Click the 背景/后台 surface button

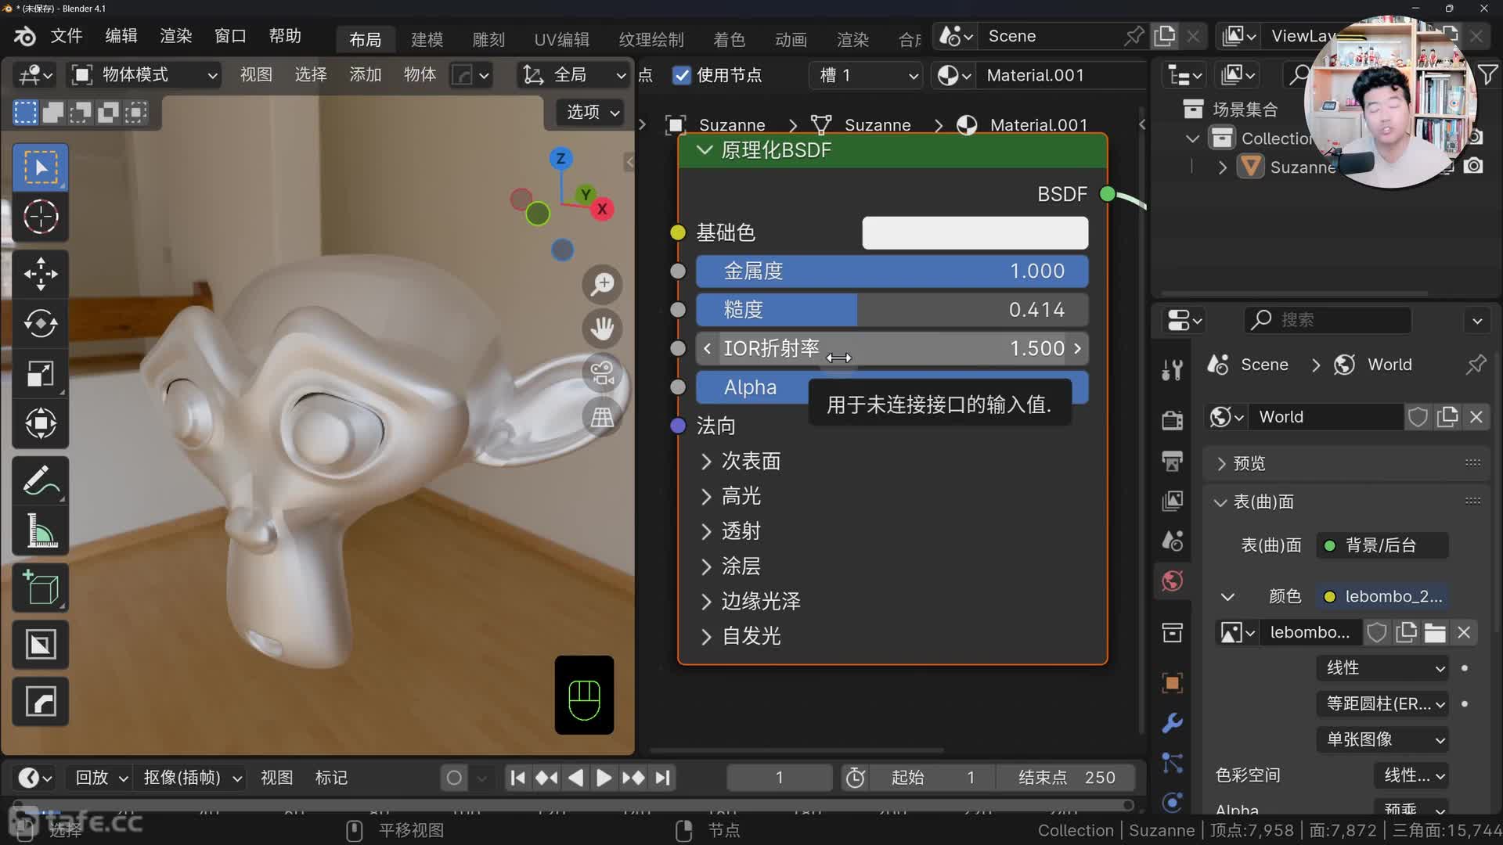coord(1381,545)
